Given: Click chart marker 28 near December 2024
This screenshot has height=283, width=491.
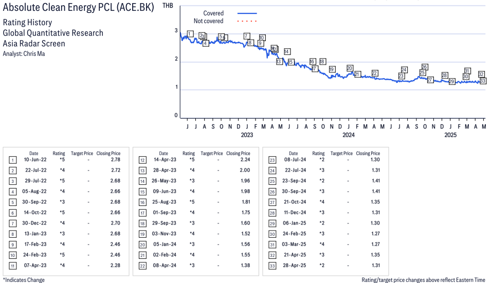Looking at the screenshot, I should coord(445,76).
